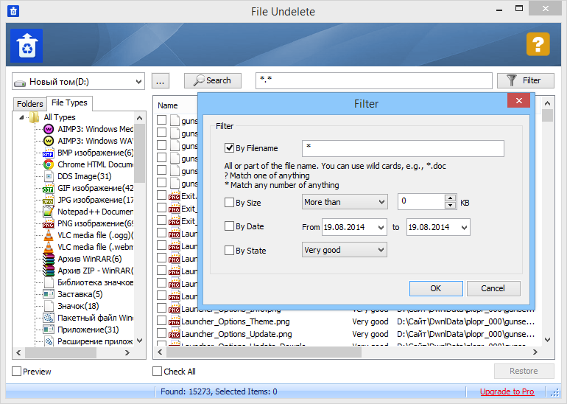Open the Very good state dropdown
This screenshot has height=404, width=567.
[345, 250]
